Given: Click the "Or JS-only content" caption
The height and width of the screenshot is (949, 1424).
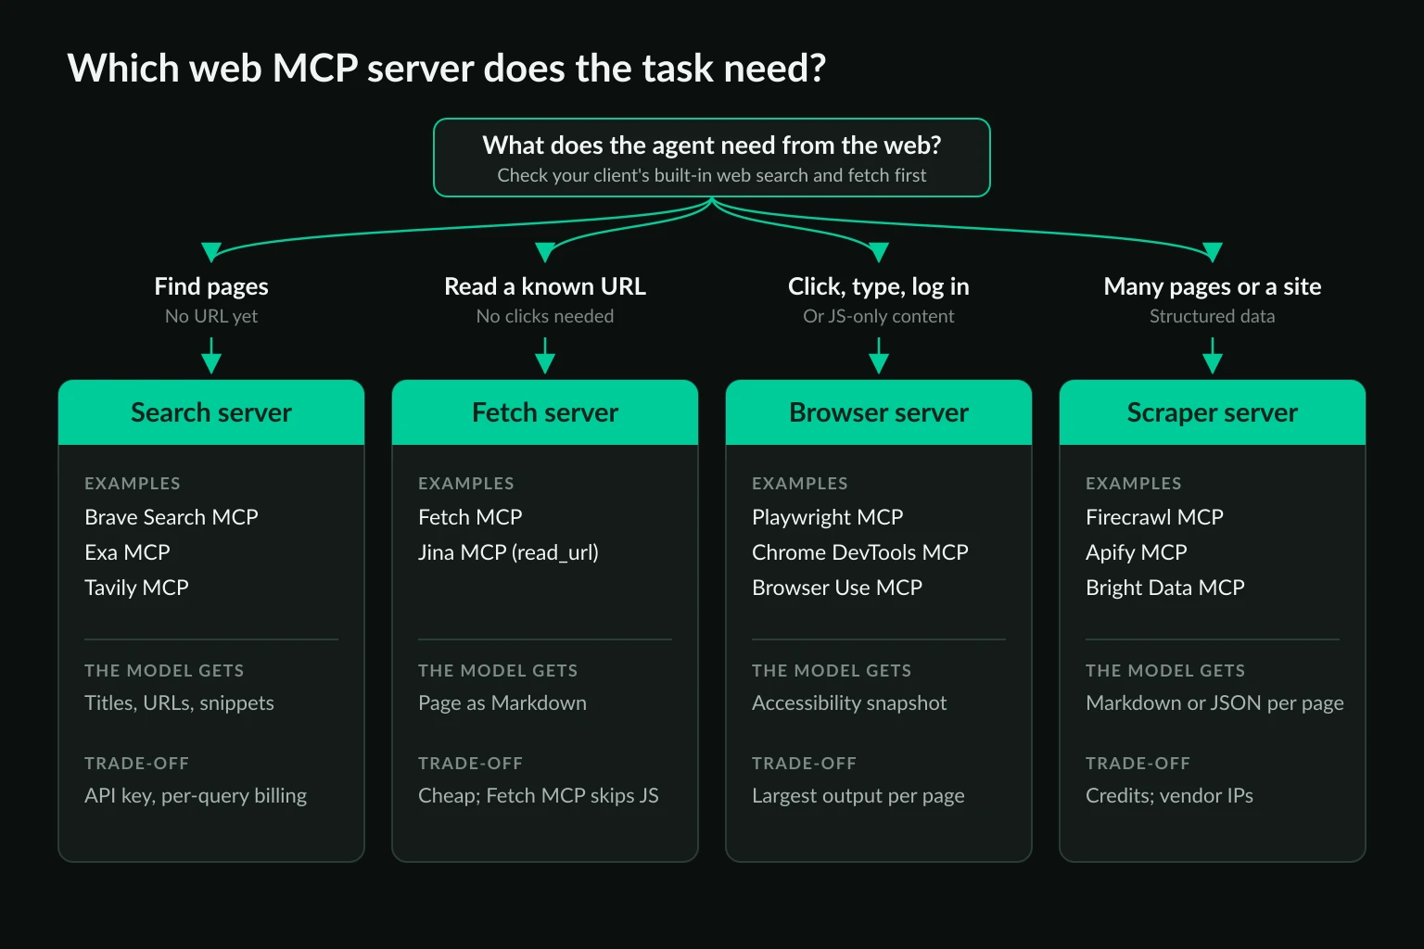Looking at the screenshot, I should tap(879, 316).
